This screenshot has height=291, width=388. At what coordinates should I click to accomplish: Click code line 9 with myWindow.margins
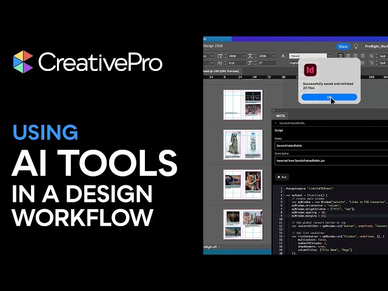(309, 216)
